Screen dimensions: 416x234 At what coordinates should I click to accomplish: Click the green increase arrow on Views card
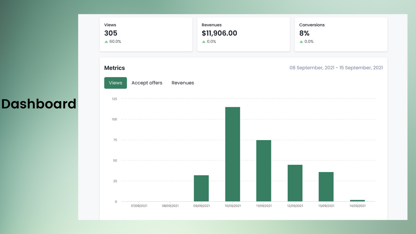pyautogui.click(x=106, y=41)
